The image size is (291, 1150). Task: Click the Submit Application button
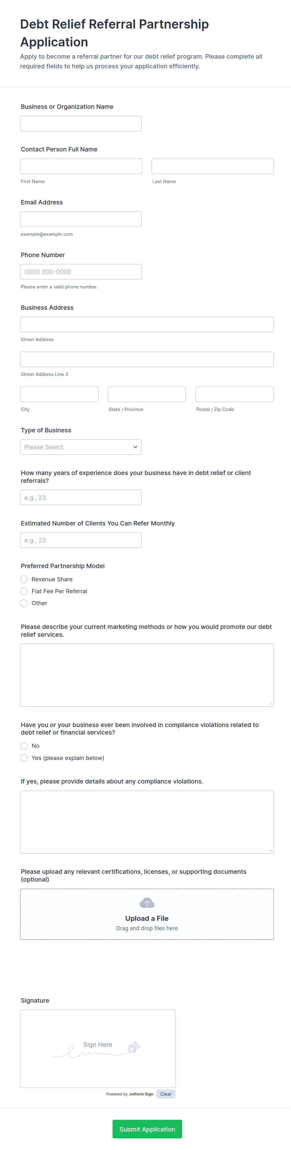coord(147,1129)
